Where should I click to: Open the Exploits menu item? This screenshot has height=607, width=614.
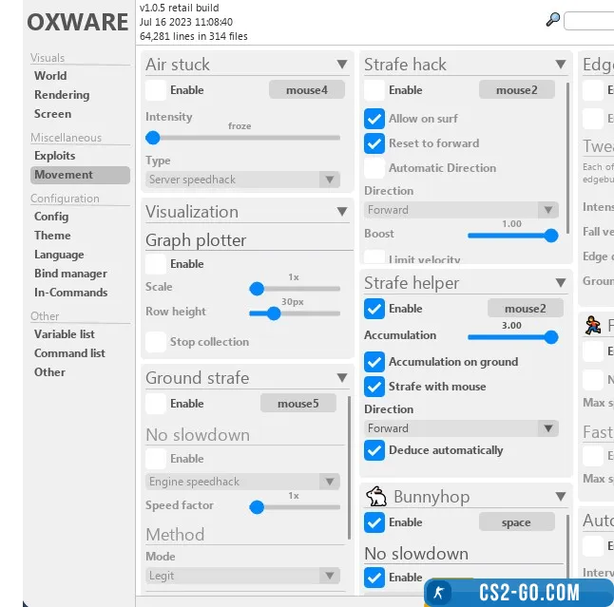(x=54, y=156)
